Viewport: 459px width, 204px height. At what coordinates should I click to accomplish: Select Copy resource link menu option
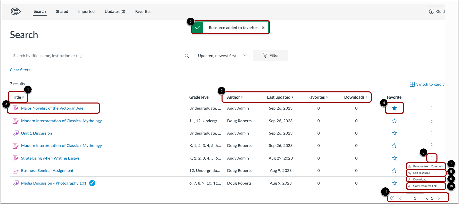pyautogui.click(x=426, y=186)
